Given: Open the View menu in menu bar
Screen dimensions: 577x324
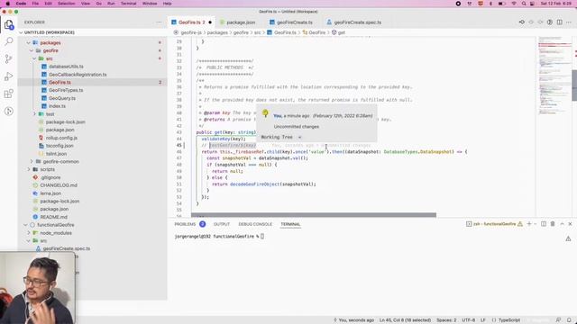Looking at the screenshot, I should [86, 4].
